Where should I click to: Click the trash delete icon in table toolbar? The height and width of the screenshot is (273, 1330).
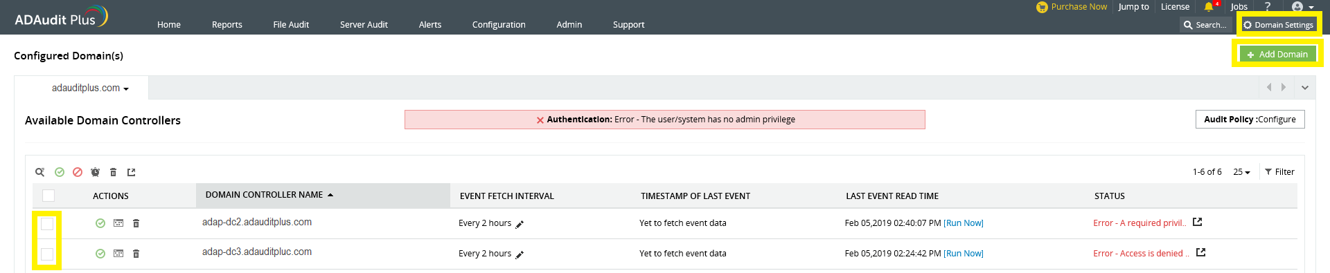(x=114, y=172)
